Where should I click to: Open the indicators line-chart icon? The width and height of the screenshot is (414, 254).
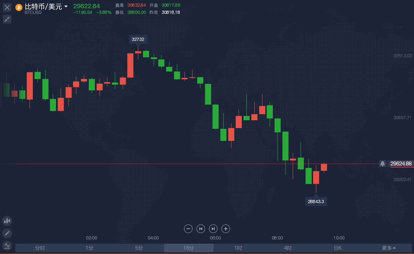7,246
